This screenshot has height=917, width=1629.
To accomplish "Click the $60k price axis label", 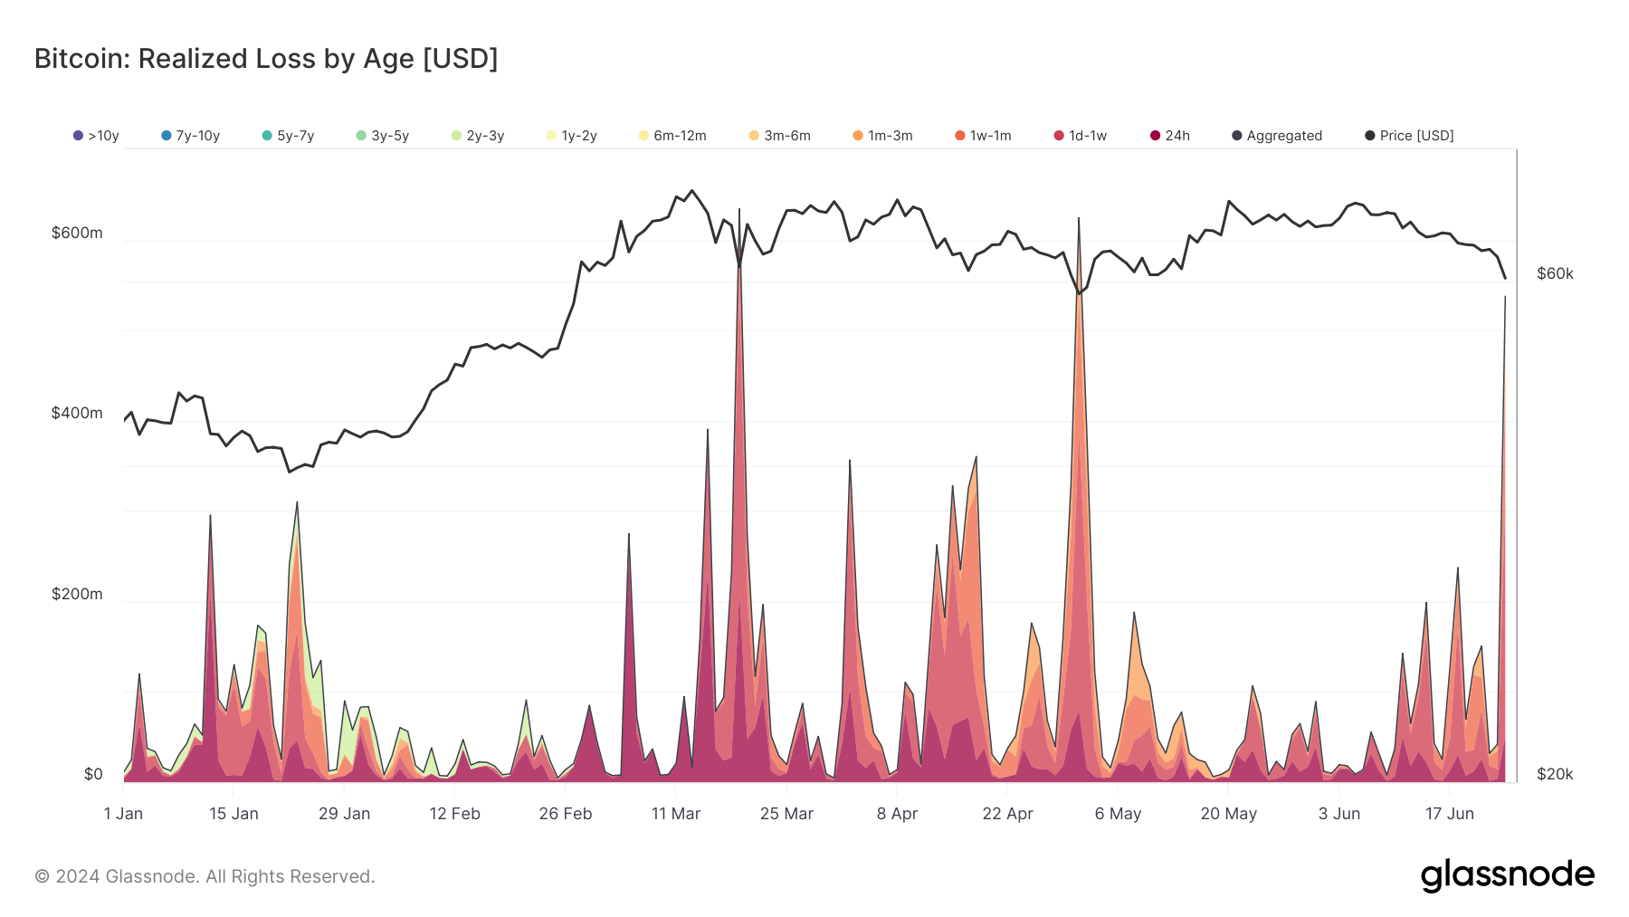I will (1555, 273).
